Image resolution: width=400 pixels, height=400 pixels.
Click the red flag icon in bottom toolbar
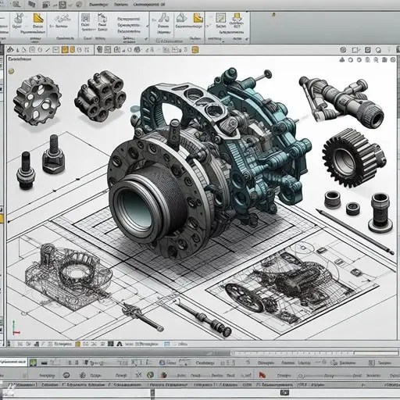pyautogui.click(x=262, y=375)
